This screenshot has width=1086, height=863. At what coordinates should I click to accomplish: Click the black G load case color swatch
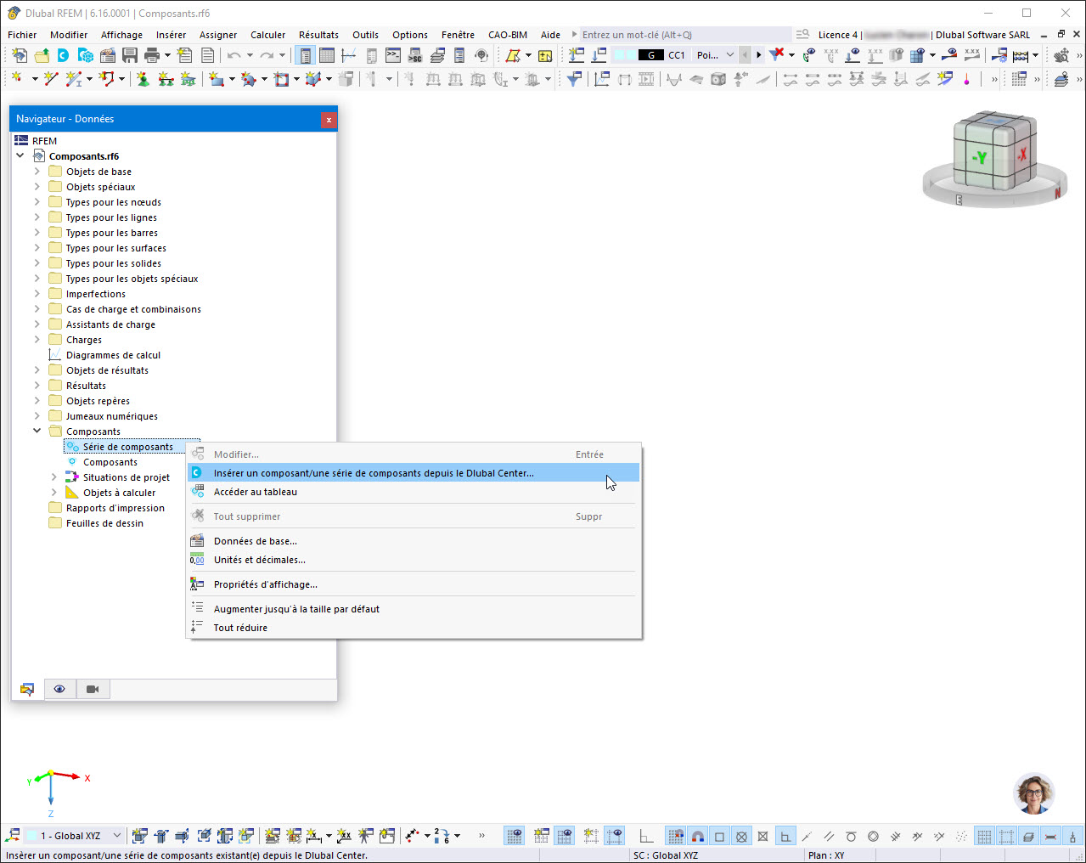point(651,55)
